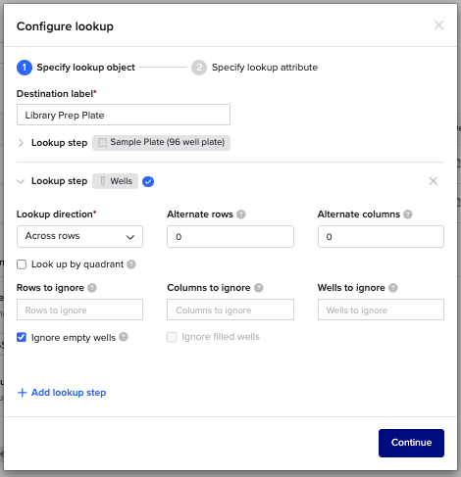Uncheck Ignore empty wells

pyautogui.click(x=22, y=337)
